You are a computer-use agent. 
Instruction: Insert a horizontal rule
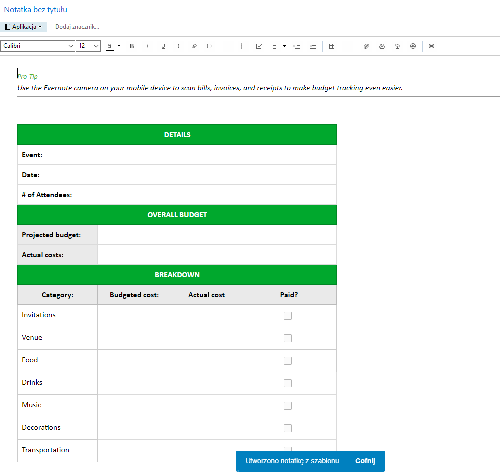348,46
